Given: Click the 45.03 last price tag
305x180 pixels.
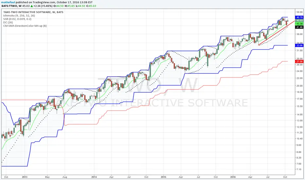Looking at the screenshot, I should coord(299,20).
